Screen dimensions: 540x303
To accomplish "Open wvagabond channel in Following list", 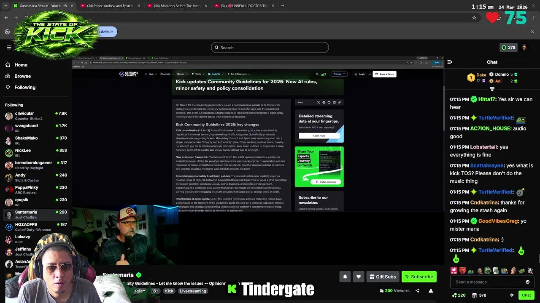I will [36, 128].
